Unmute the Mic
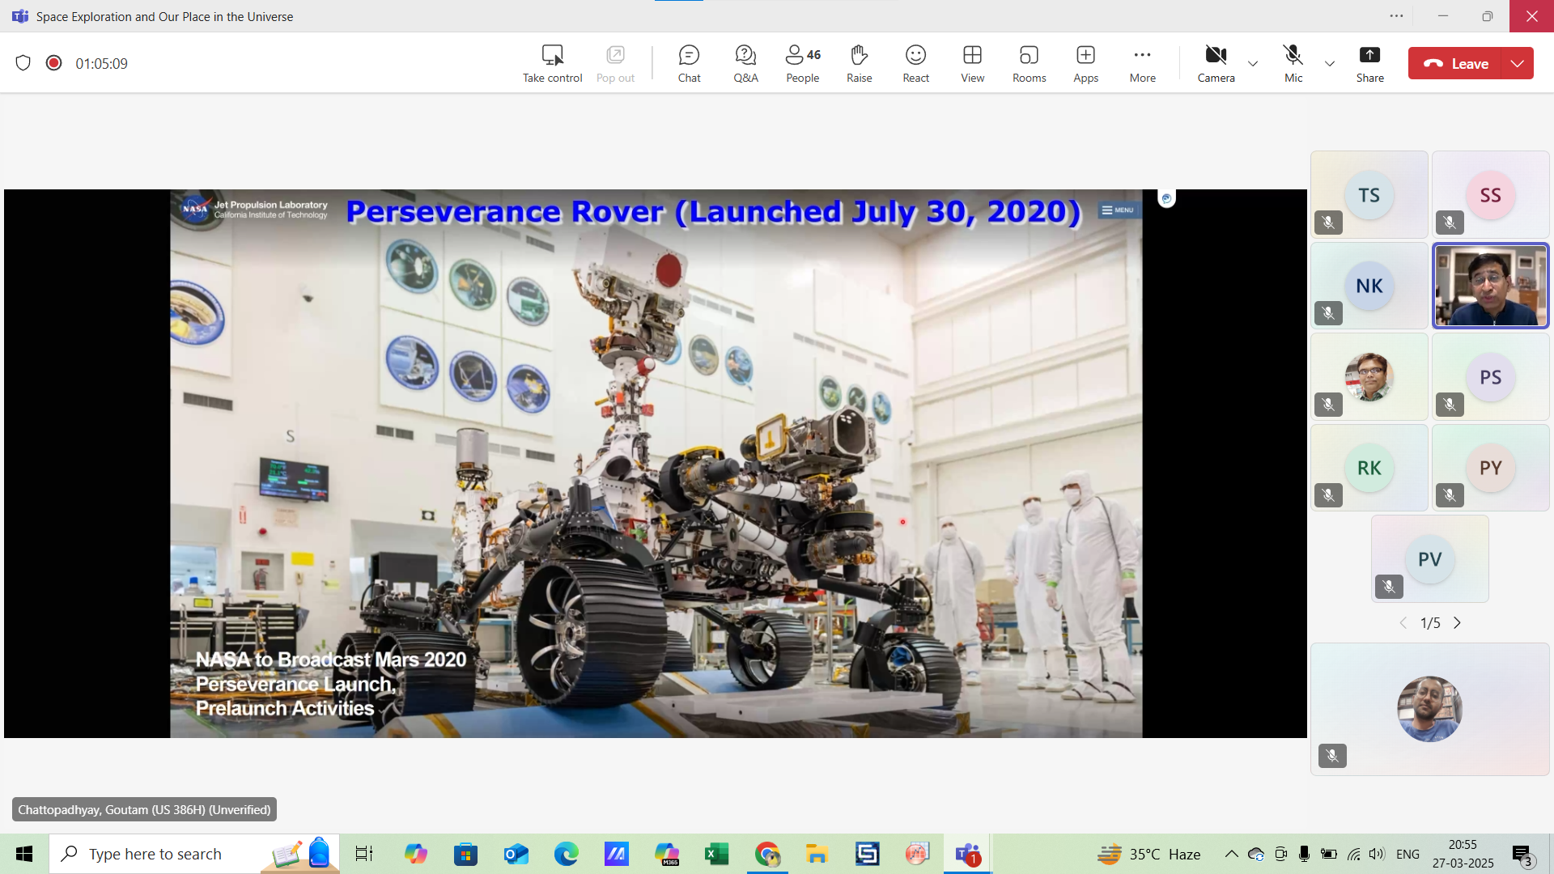Image resolution: width=1554 pixels, height=874 pixels. click(1293, 63)
